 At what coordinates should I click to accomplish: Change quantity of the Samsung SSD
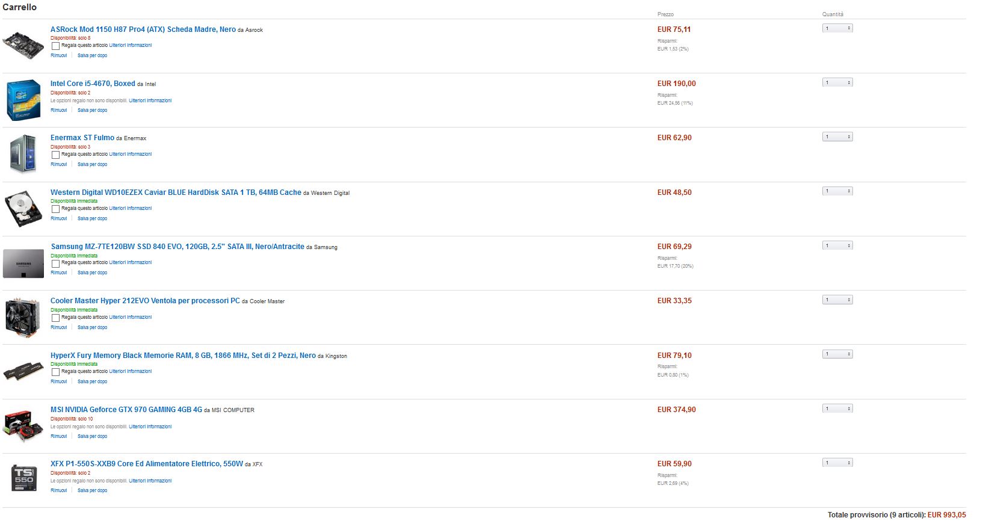(837, 245)
